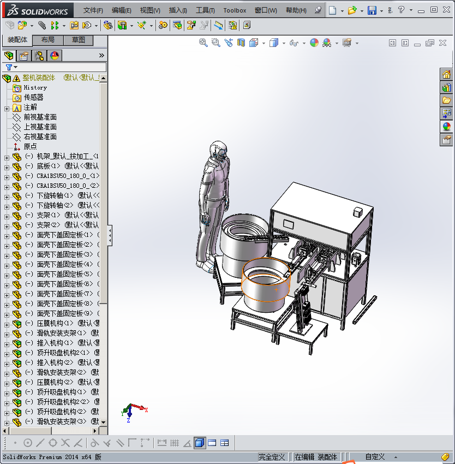Select 前视基准面 in the feature tree

[x=40, y=117]
